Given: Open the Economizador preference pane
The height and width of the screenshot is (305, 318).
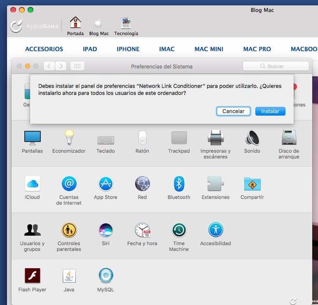Looking at the screenshot, I should point(69,142).
